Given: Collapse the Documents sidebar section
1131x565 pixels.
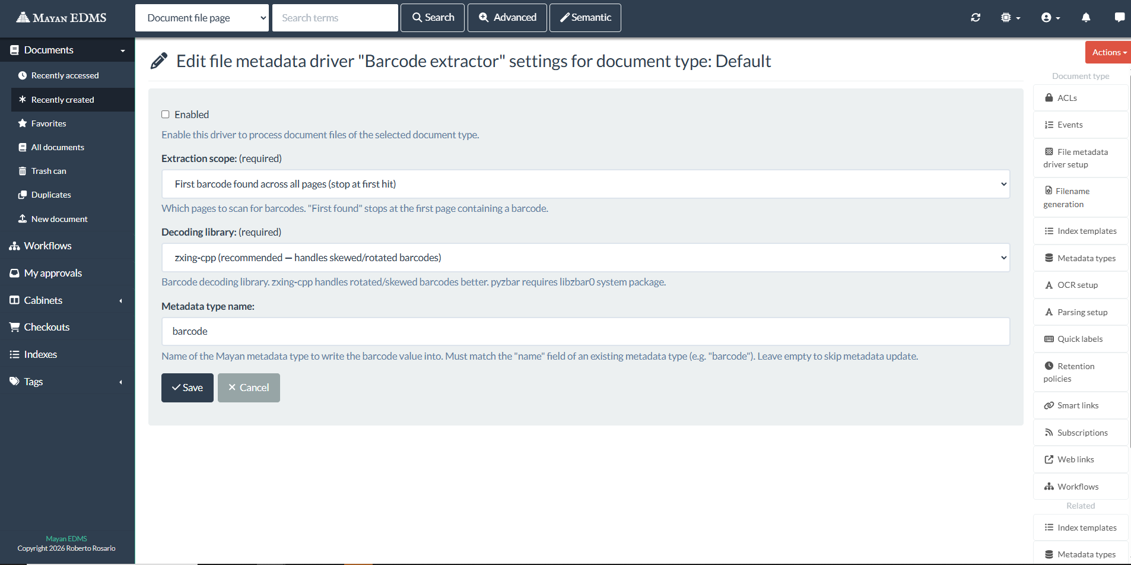Looking at the screenshot, I should (x=67, y=50).
